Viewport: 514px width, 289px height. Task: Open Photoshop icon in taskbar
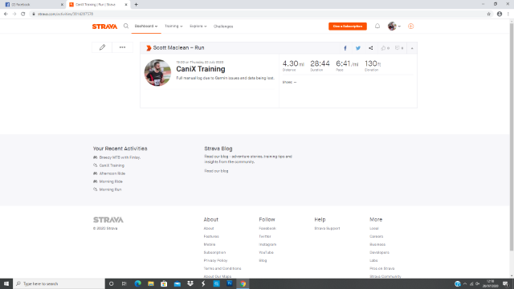point(230,283)
